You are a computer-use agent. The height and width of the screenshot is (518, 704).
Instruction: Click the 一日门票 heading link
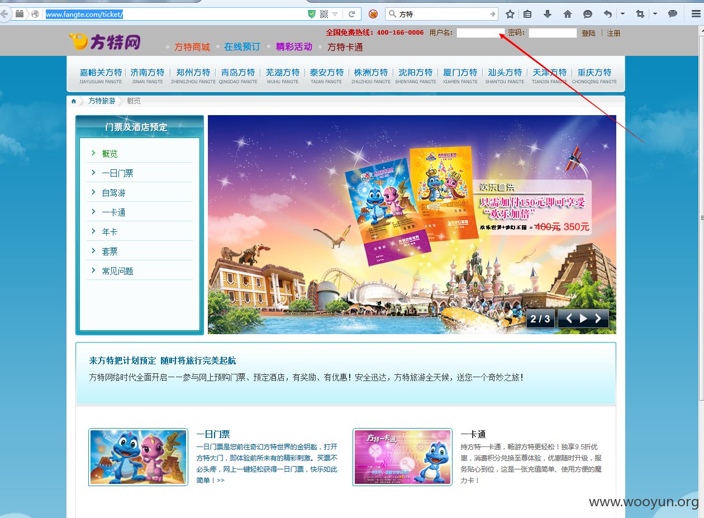[213, 434]
